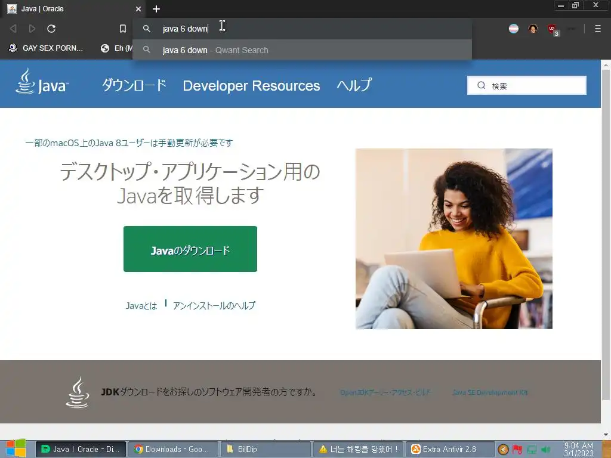Close the 'Java | Oracle' tab
The image size is (611, 458).
tap(138, 8)
